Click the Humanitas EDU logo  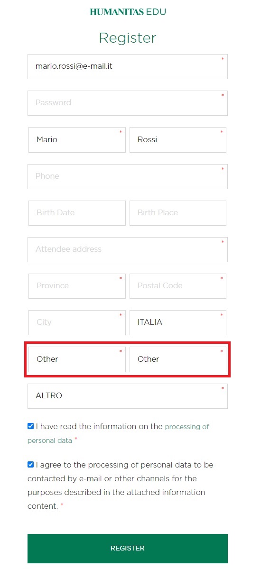[128, 12]
